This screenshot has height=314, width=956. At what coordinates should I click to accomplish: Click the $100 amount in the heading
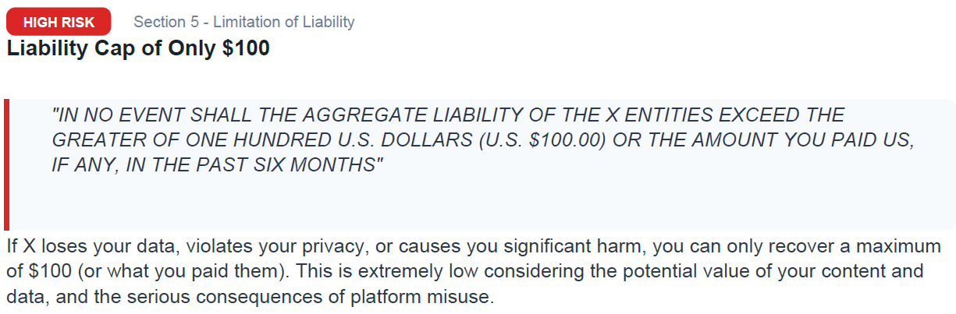pos(246,48)
